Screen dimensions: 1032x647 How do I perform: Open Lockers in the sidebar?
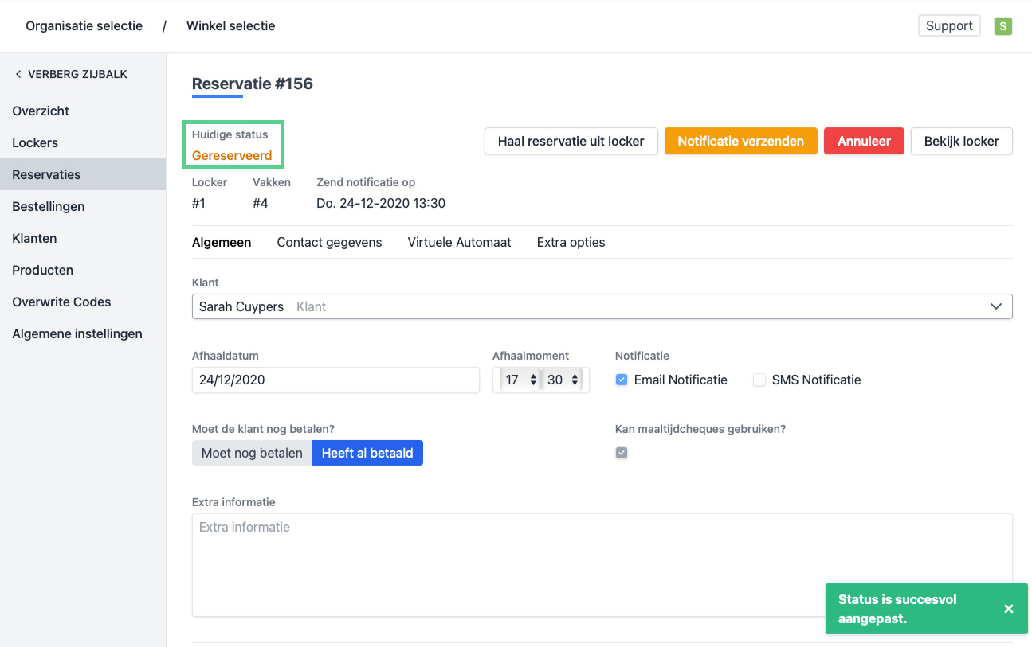[35, 143]
